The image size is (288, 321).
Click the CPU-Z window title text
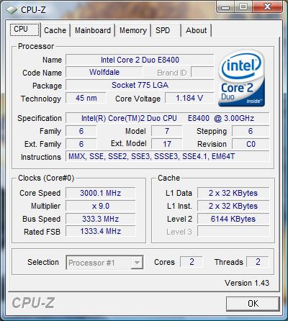point(33,10)
